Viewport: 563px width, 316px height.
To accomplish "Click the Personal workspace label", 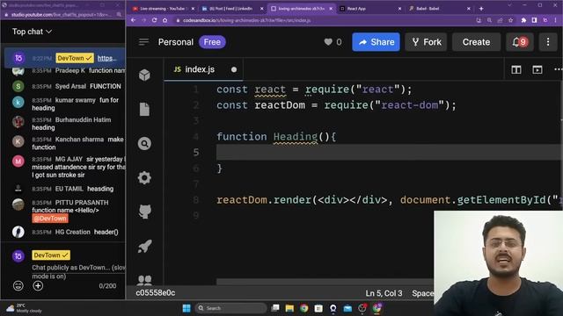I will pos(176,42).
